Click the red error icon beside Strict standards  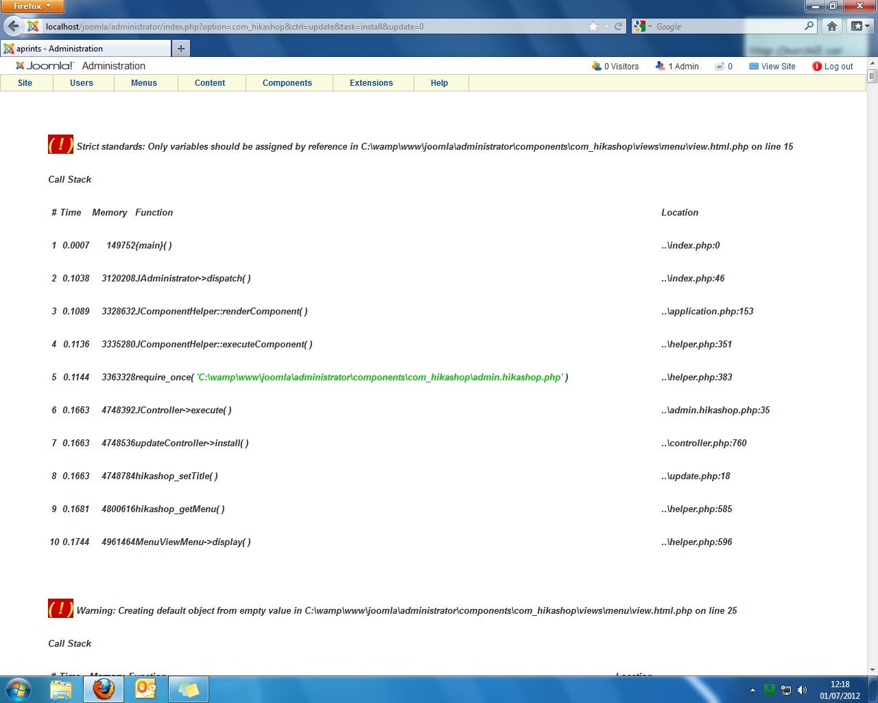point(60,144)
